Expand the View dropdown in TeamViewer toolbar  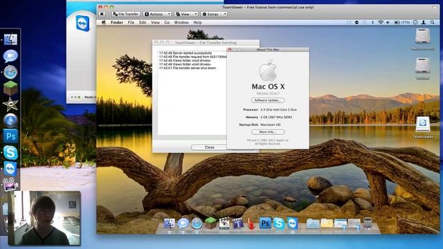(x=186, y=14)
